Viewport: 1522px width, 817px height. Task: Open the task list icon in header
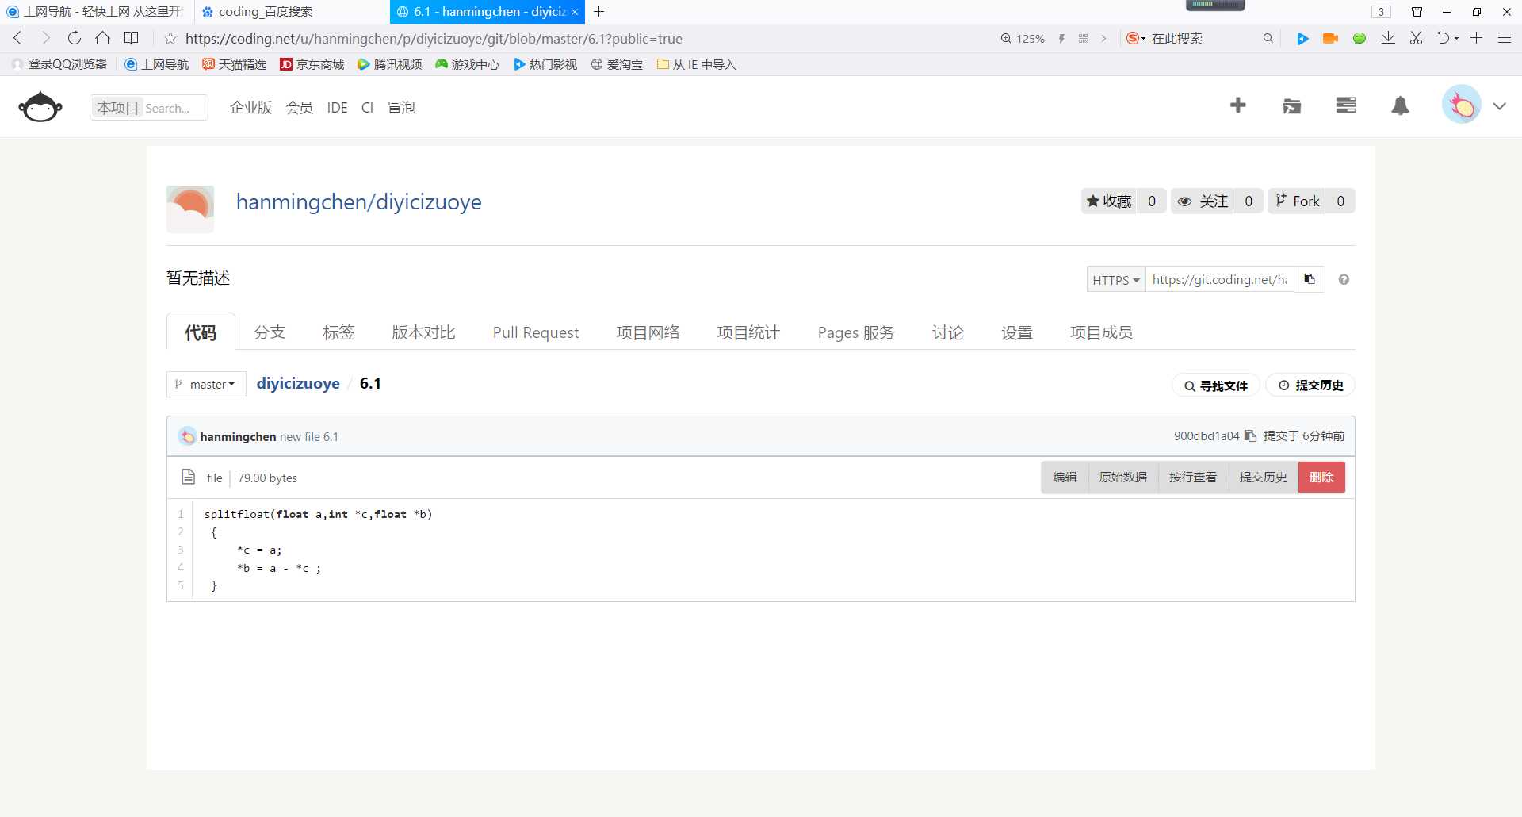click(1346, 105)
